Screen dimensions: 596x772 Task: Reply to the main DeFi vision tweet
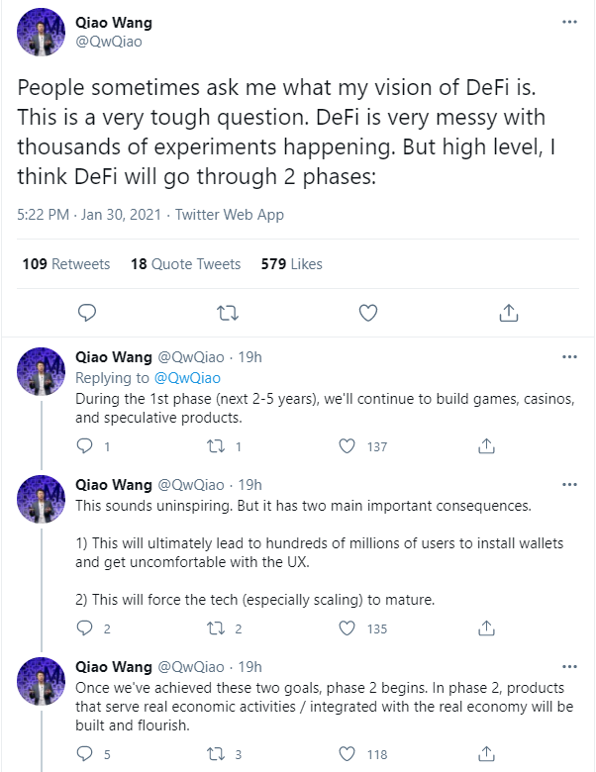coord(87,313)
